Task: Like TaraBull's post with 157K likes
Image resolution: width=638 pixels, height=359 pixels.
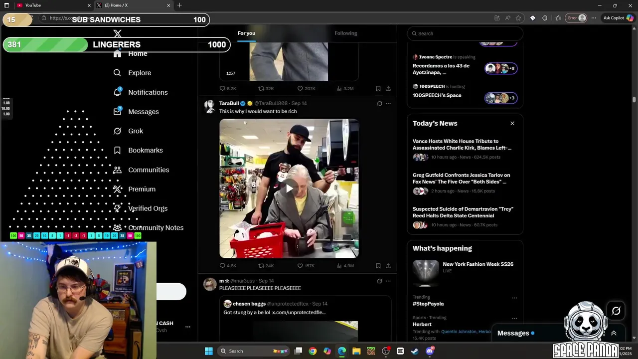Action: pos(306,266)
